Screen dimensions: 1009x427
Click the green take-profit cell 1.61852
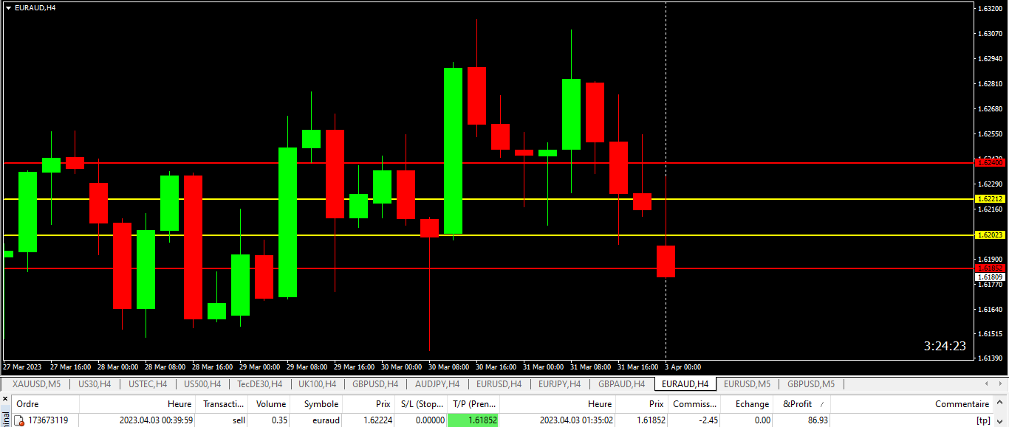[474, 420]
